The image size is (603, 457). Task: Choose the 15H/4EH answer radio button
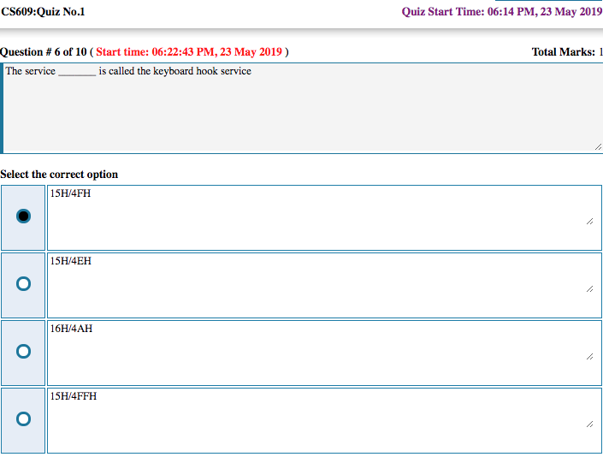pos(23,283)
